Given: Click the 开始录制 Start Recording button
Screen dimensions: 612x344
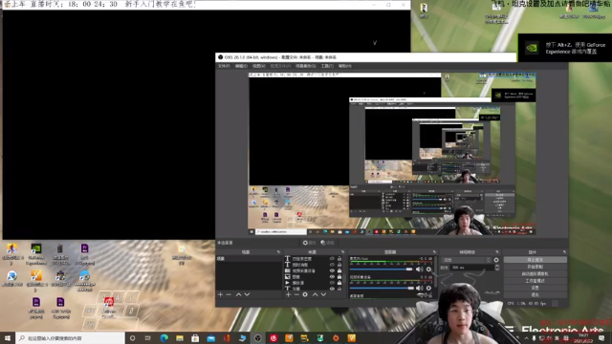Looking at the screenshot, I should [535, 267].
